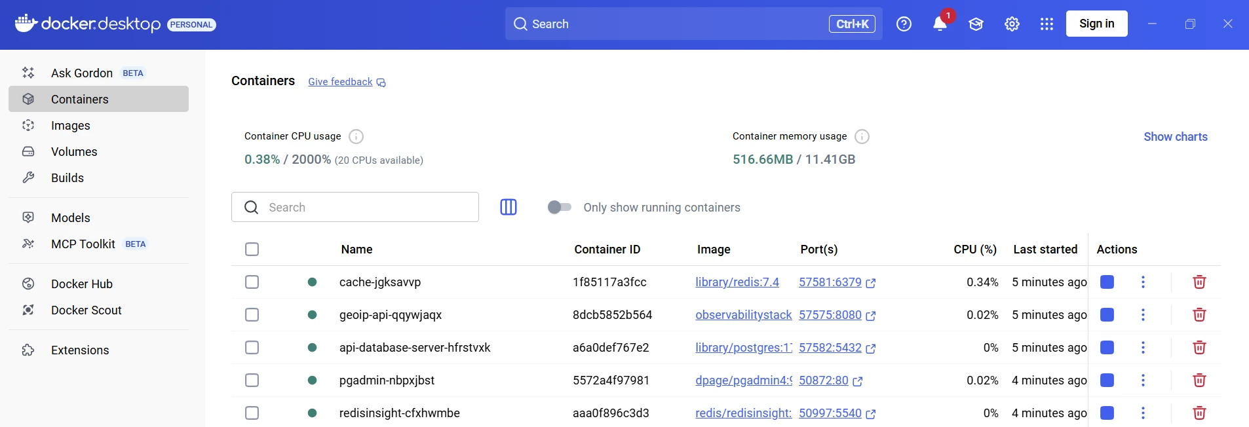Check the select all containers checkbox
Image resolution: width=1249 pixels, height=427 pixels.
[x=252, y=250]
